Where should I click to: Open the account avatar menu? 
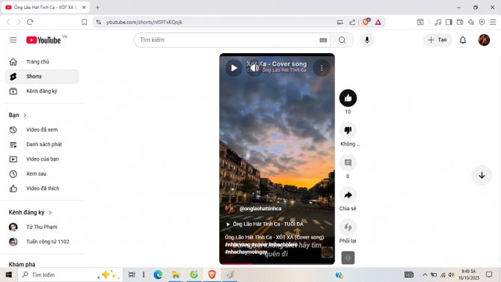coord(484,40)
